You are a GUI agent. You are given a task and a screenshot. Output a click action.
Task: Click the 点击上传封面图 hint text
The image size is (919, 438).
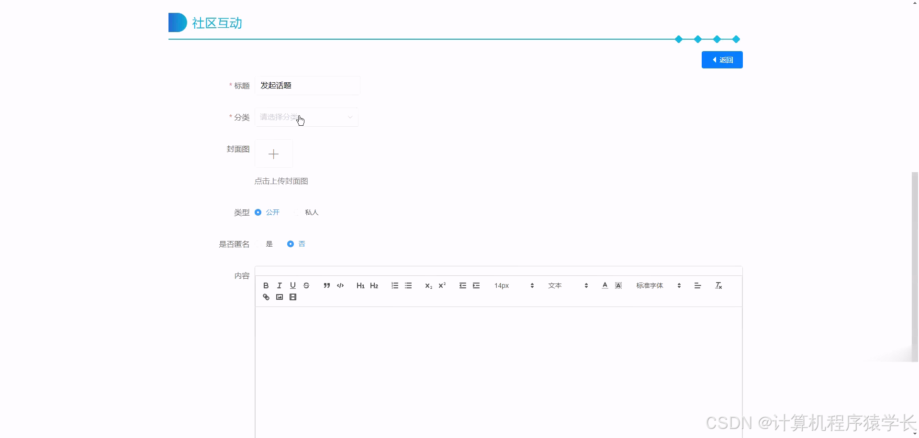click(x=281, y=181)
